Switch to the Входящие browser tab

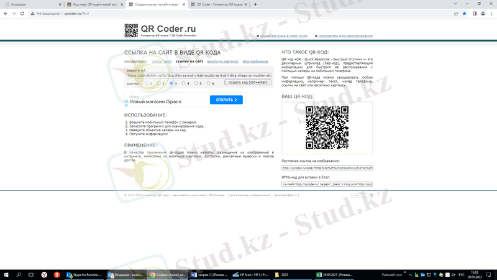32,4
